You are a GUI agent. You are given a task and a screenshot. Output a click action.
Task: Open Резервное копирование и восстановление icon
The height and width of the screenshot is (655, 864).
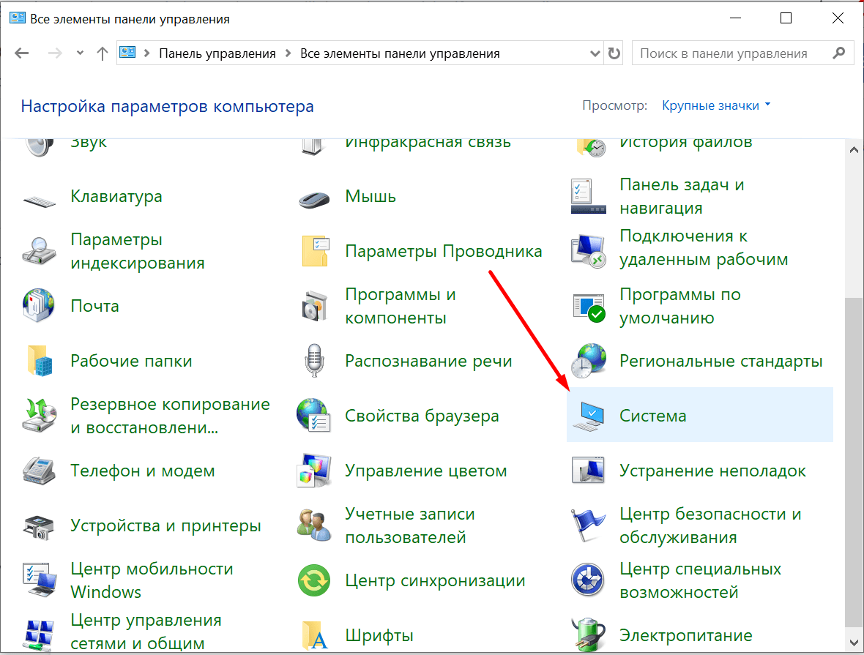tap(39, 416)
